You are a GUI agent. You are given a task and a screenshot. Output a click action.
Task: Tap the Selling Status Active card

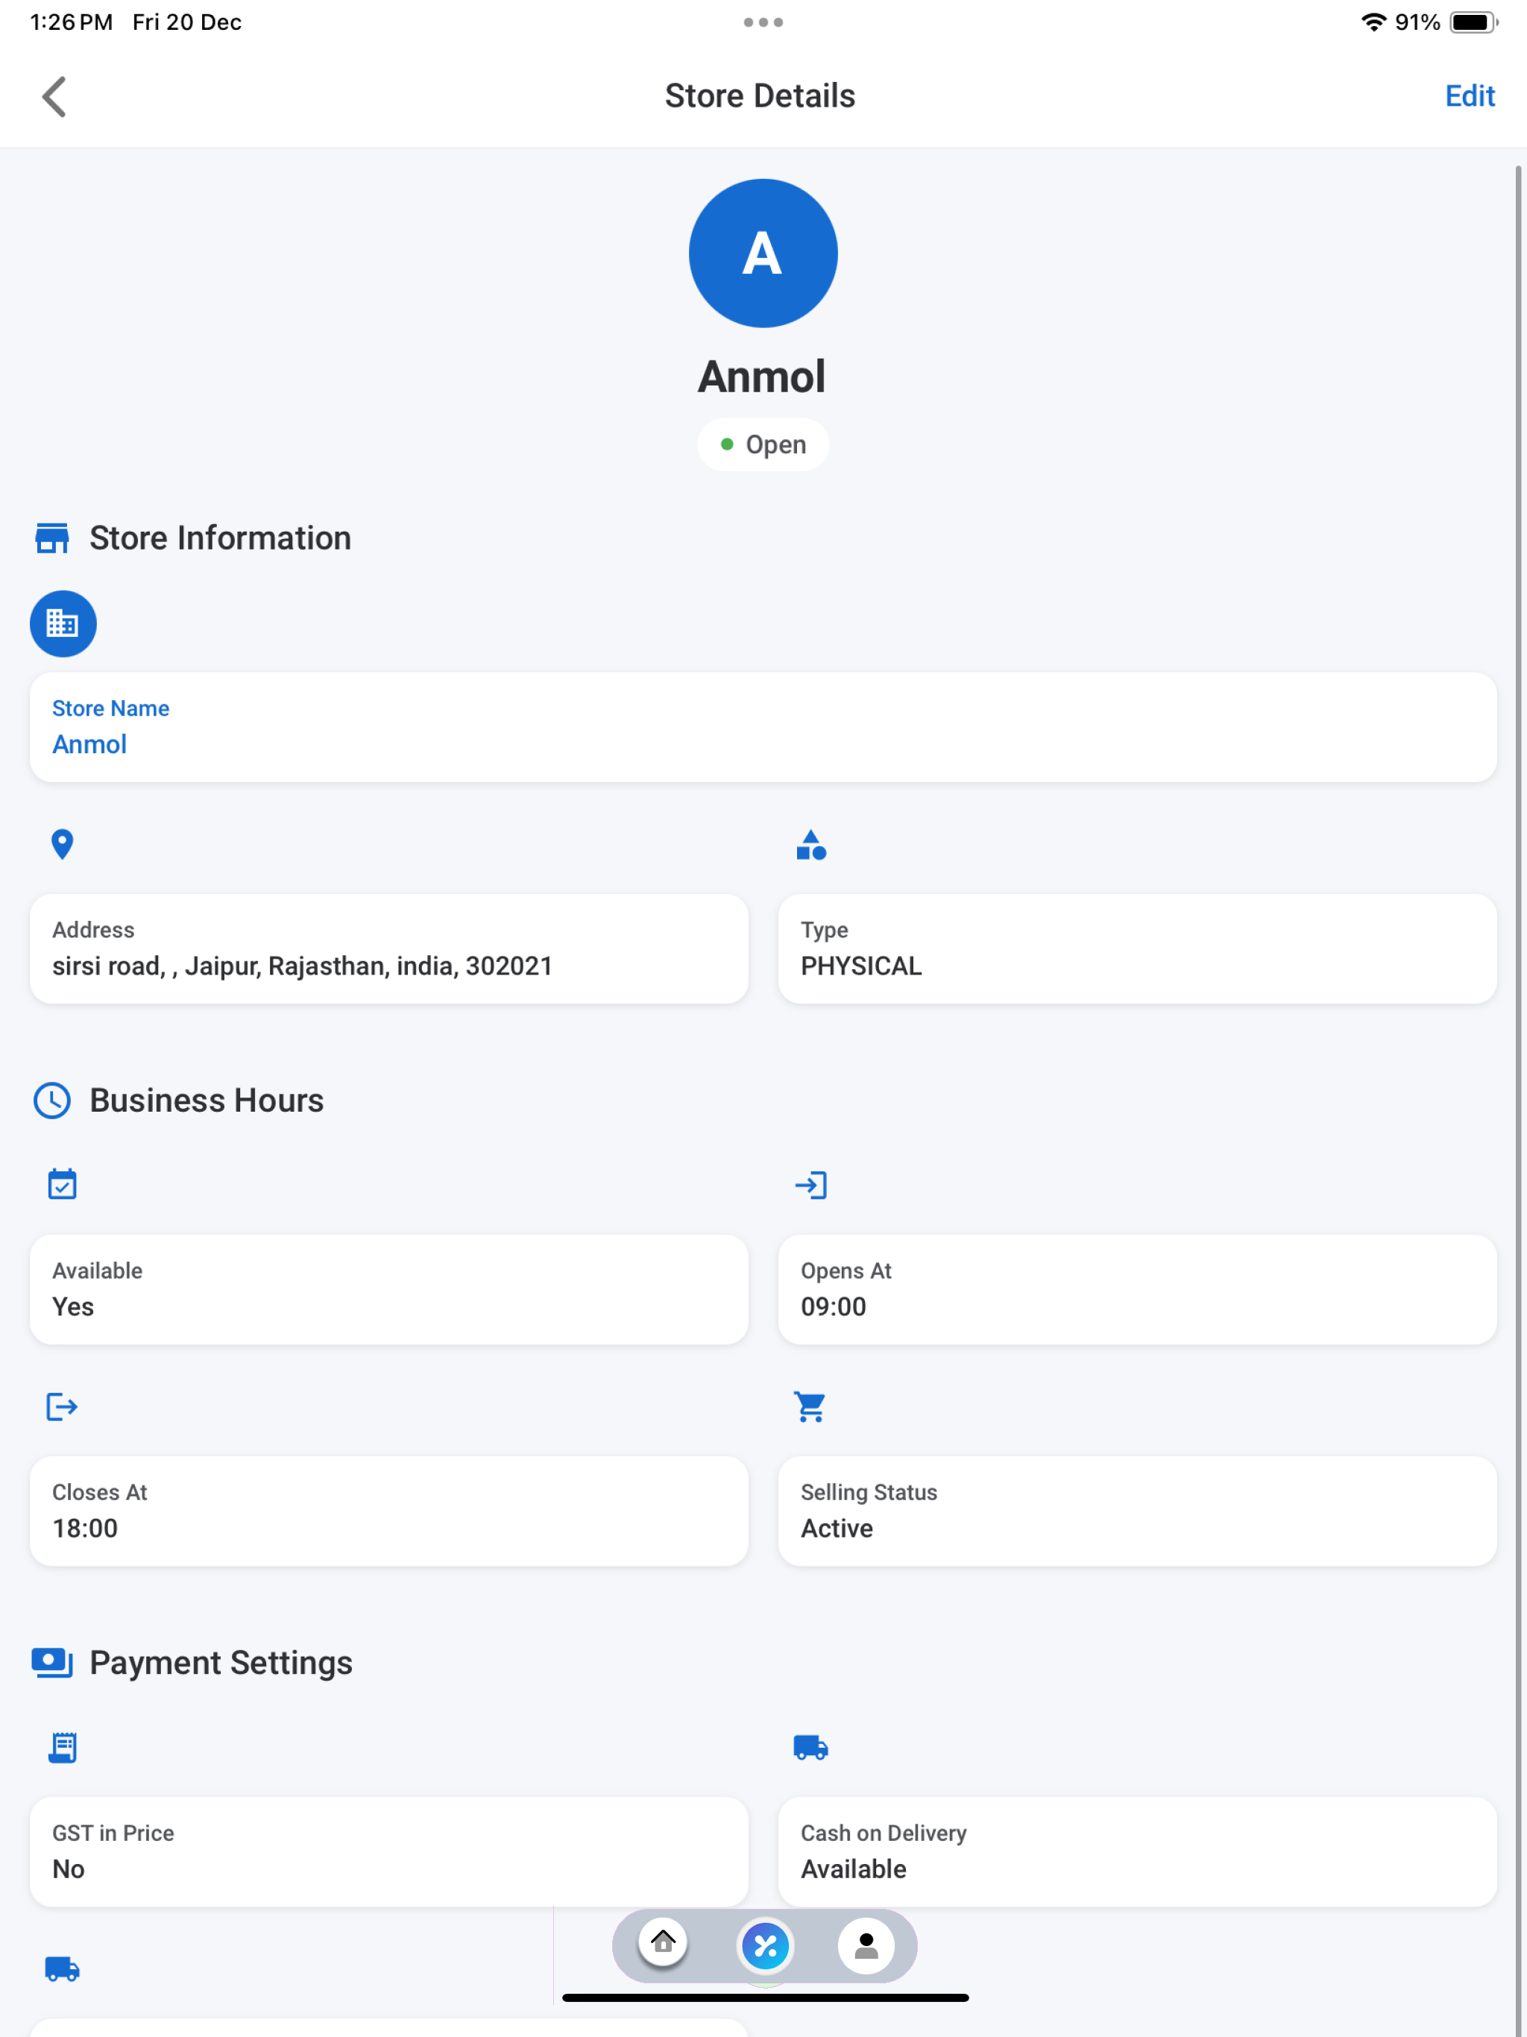[1136, 1511]
